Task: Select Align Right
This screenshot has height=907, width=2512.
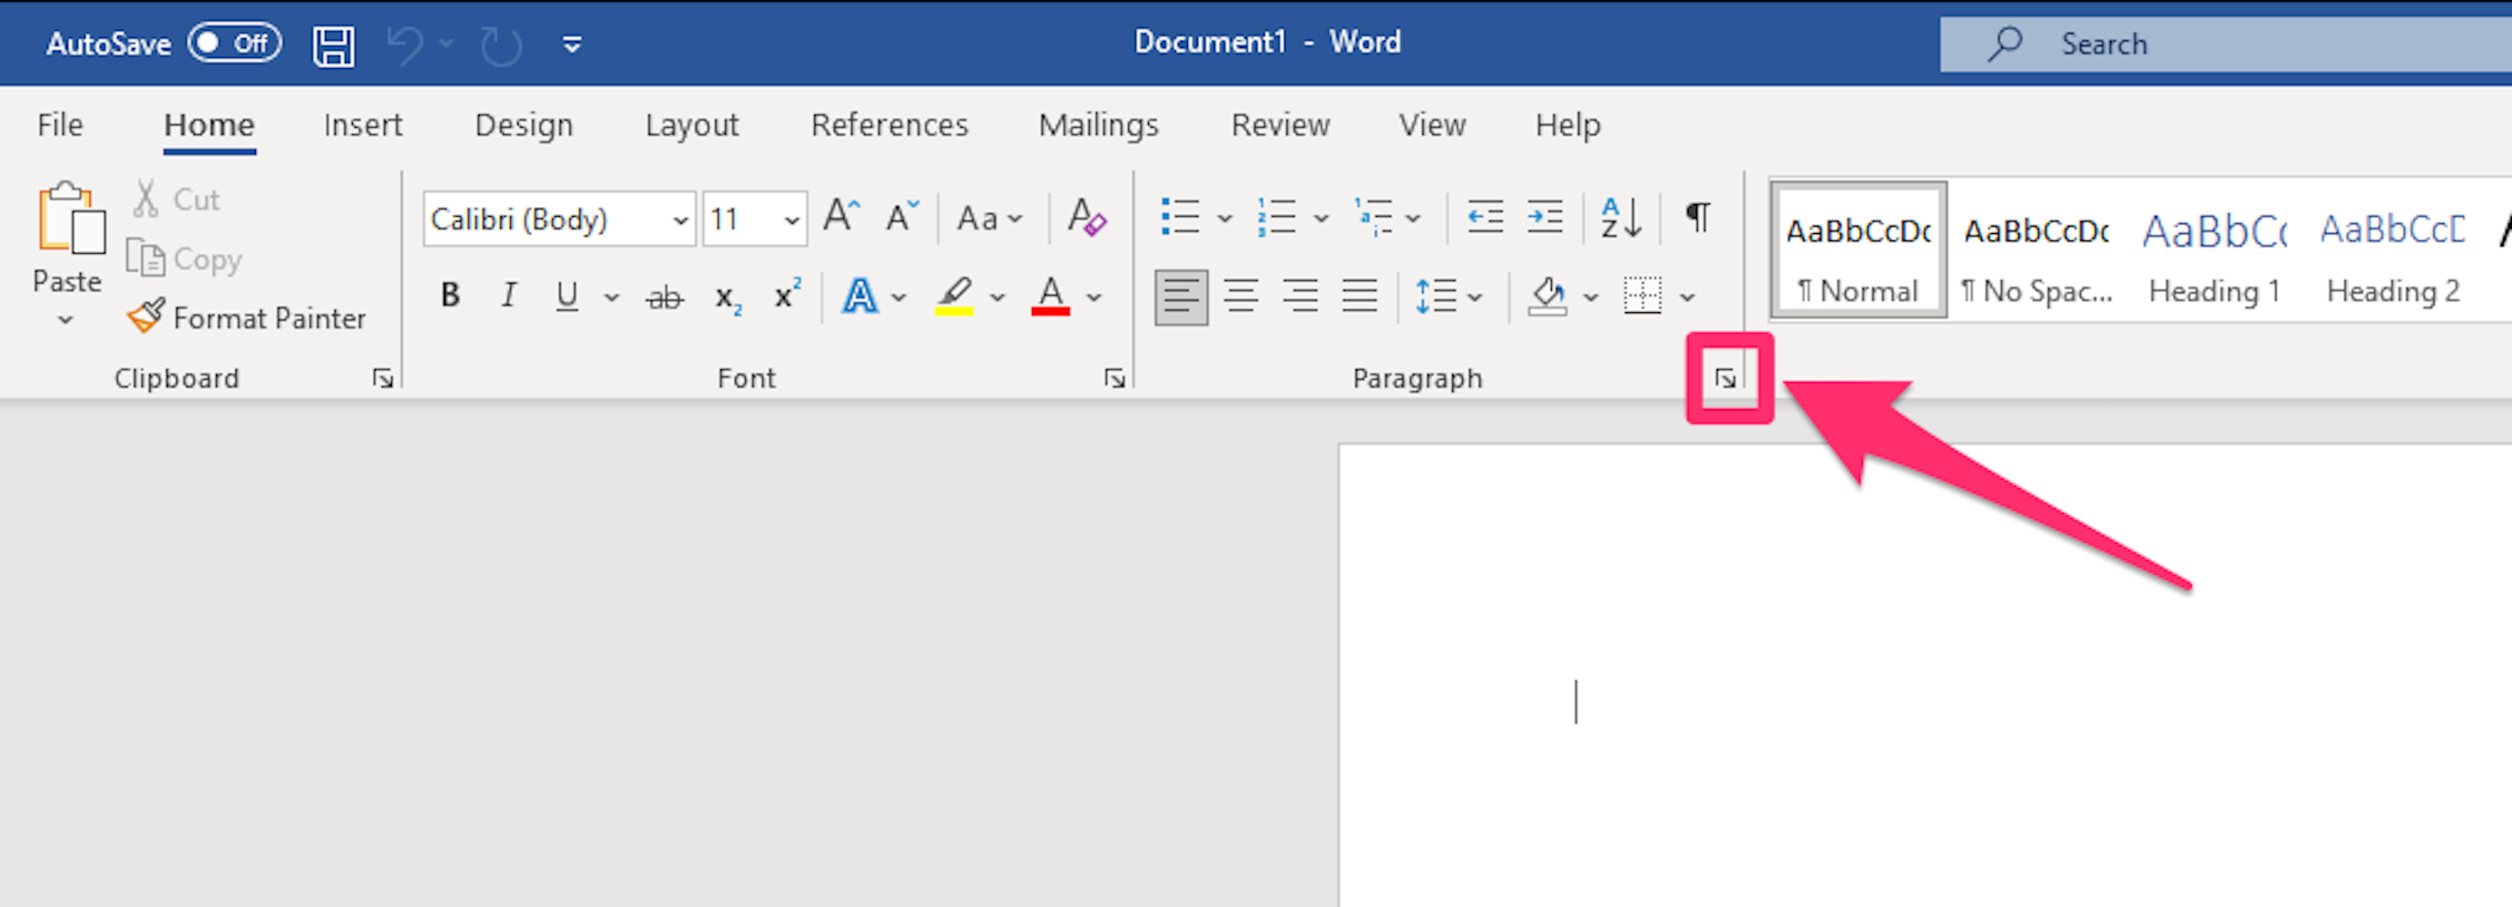Action: [1300, 297]
